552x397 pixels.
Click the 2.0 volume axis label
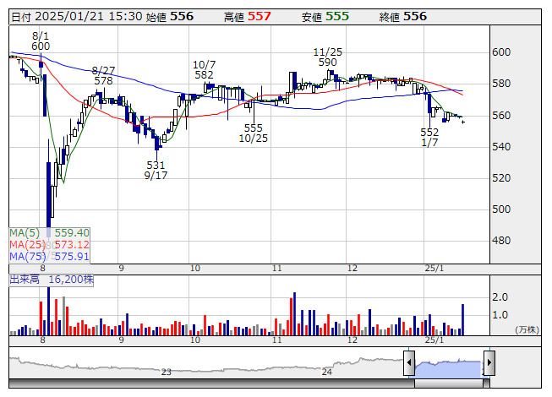500,297
